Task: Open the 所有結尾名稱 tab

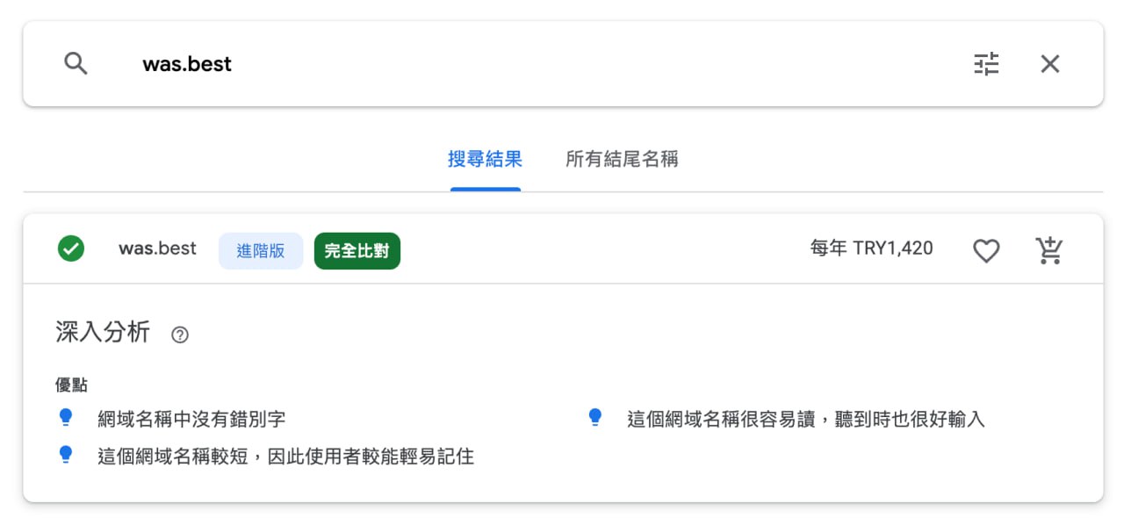Action: (622, 160)
